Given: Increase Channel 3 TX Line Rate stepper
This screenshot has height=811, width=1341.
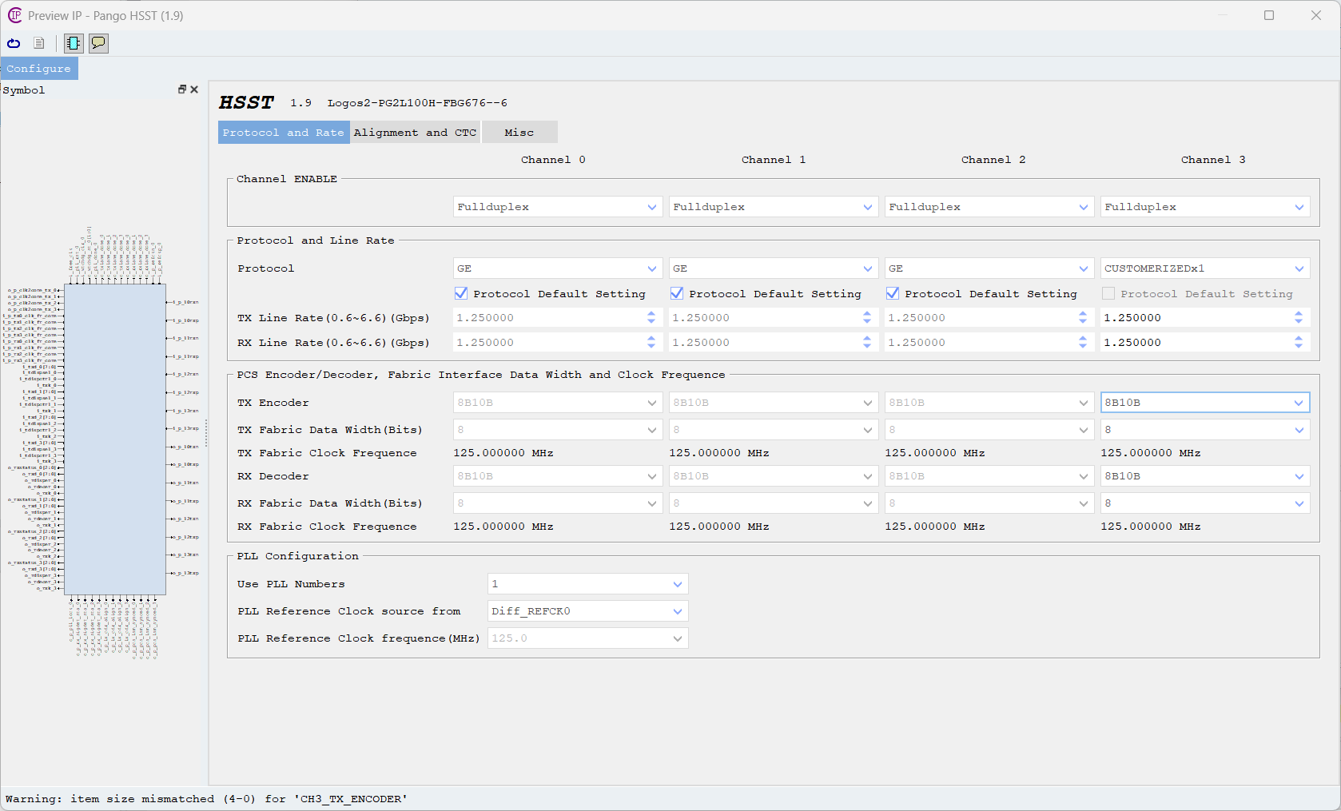Looking at the screenshot, I should pos(1298,314).
